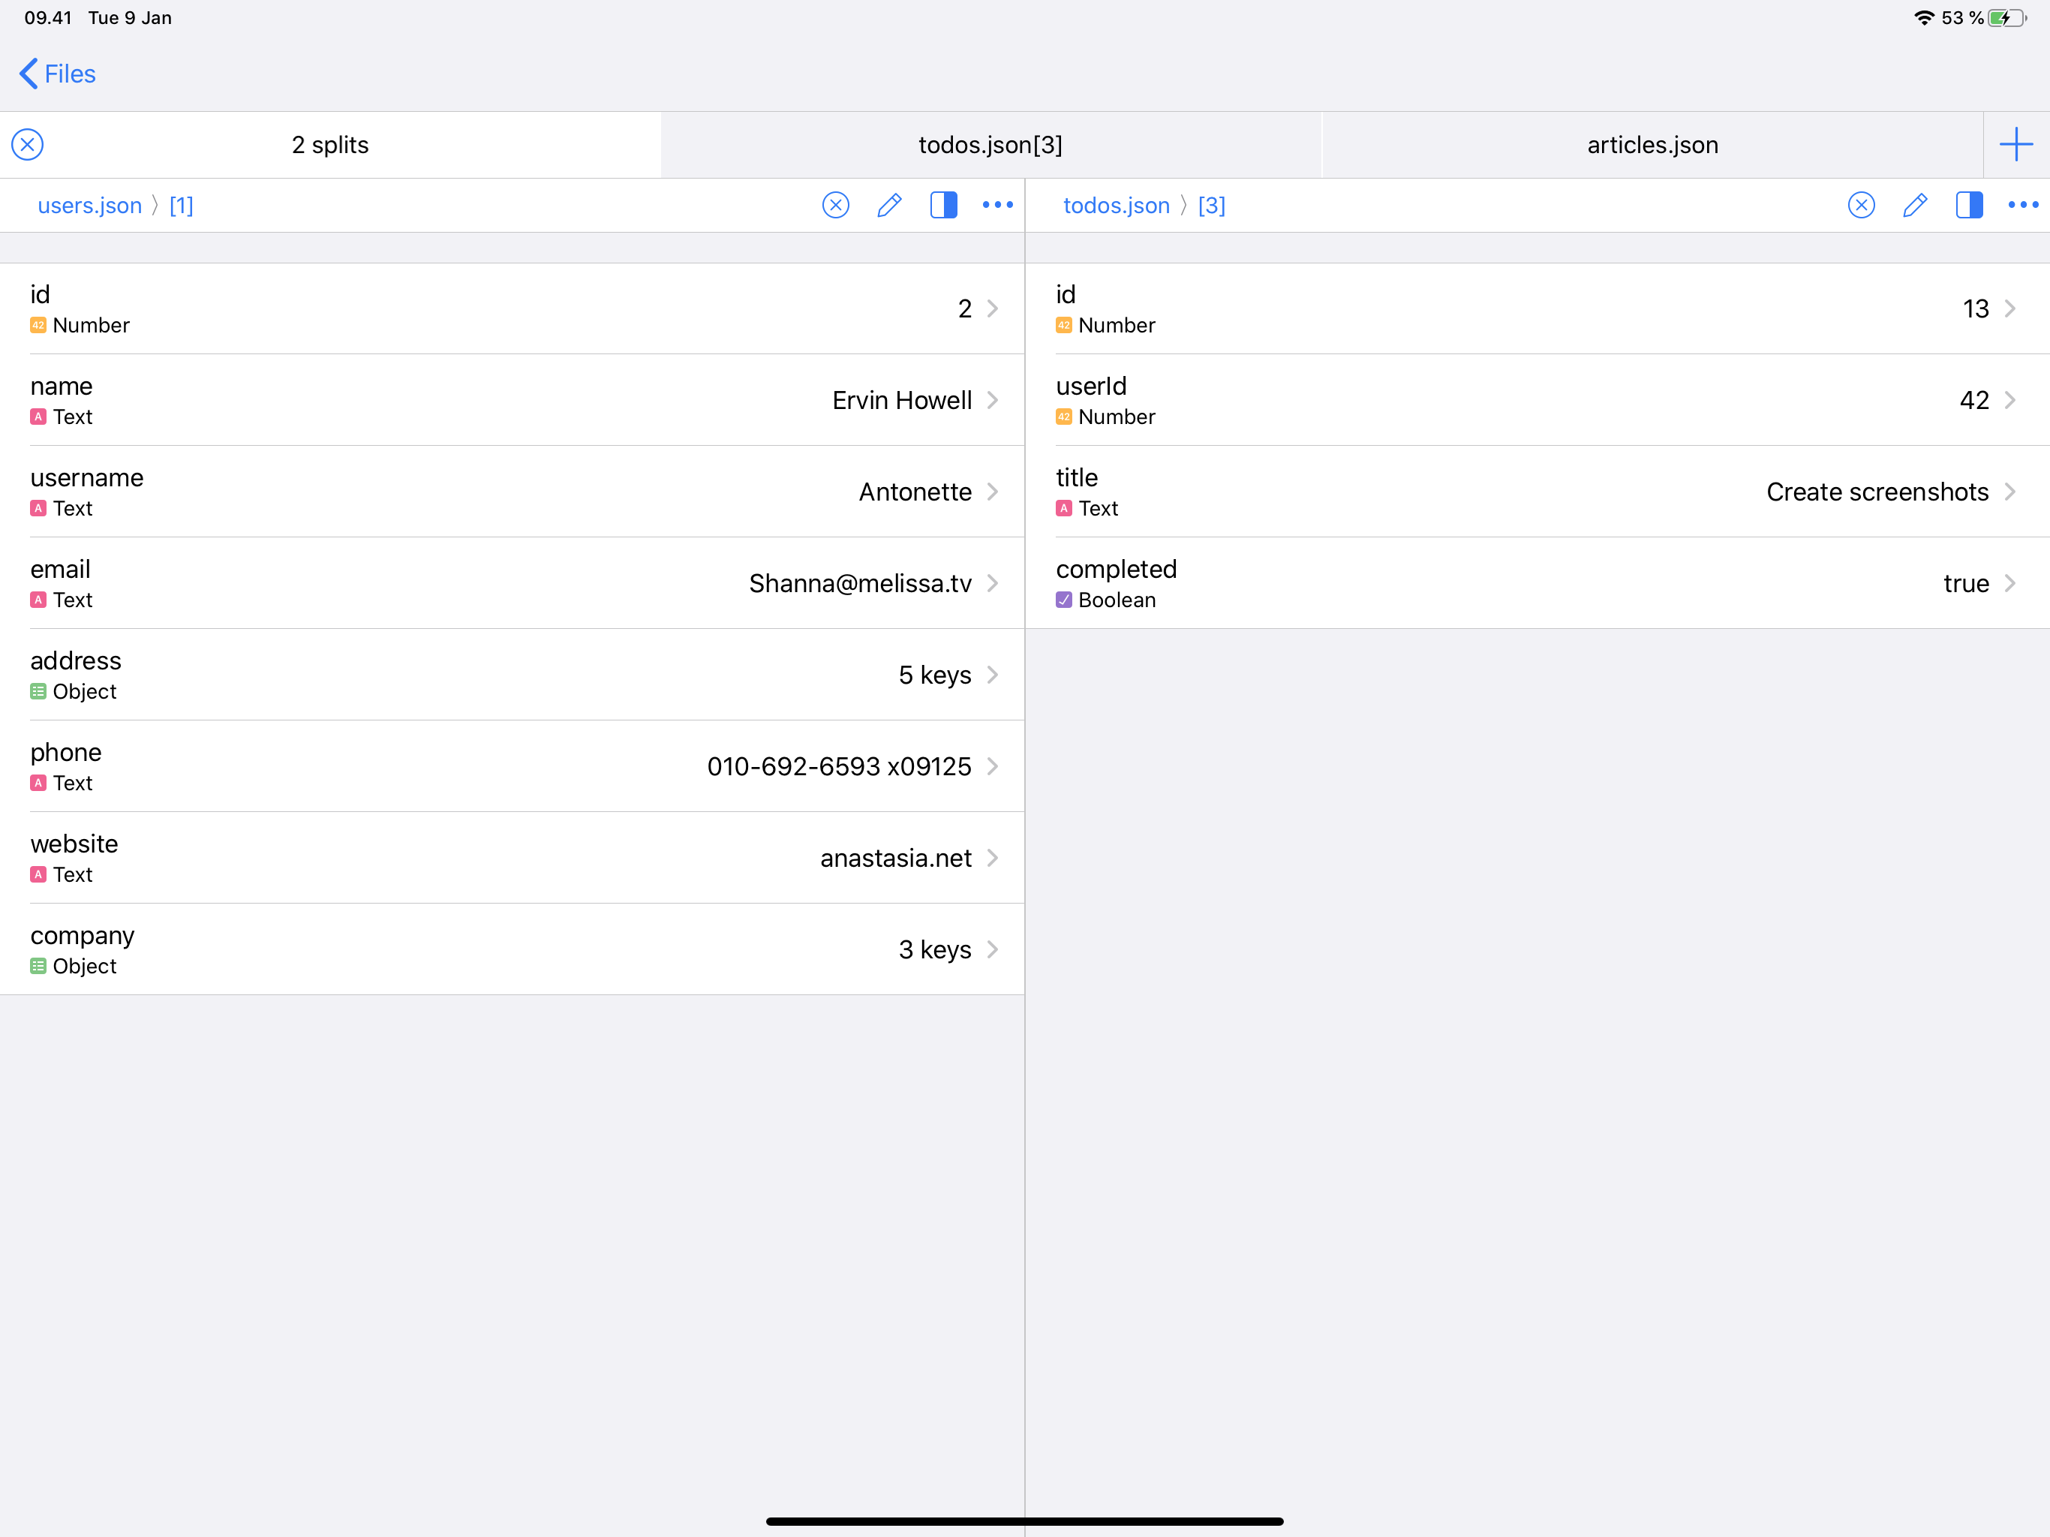The image size is (2050, 1537).
Task: Close the users.json pane
Action: click(x=835, y=205)
